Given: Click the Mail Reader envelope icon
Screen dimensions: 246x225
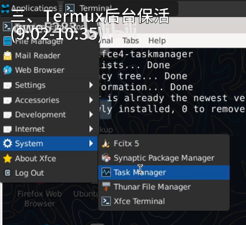Looking at the screenshot, I should tap(8, 56).
